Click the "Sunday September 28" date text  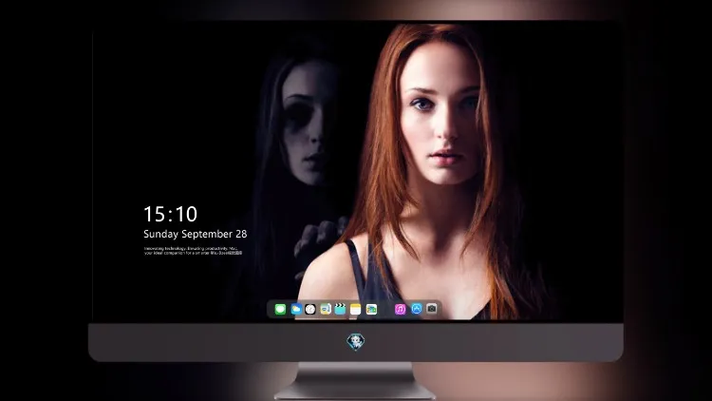point(196,234)
